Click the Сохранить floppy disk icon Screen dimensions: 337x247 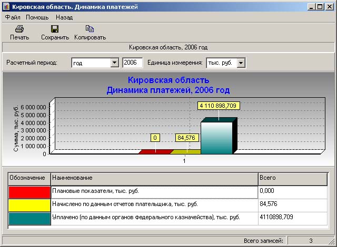pos(55,29)
